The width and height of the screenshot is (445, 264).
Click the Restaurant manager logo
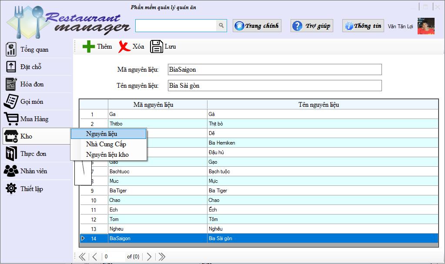click(68, 22)
